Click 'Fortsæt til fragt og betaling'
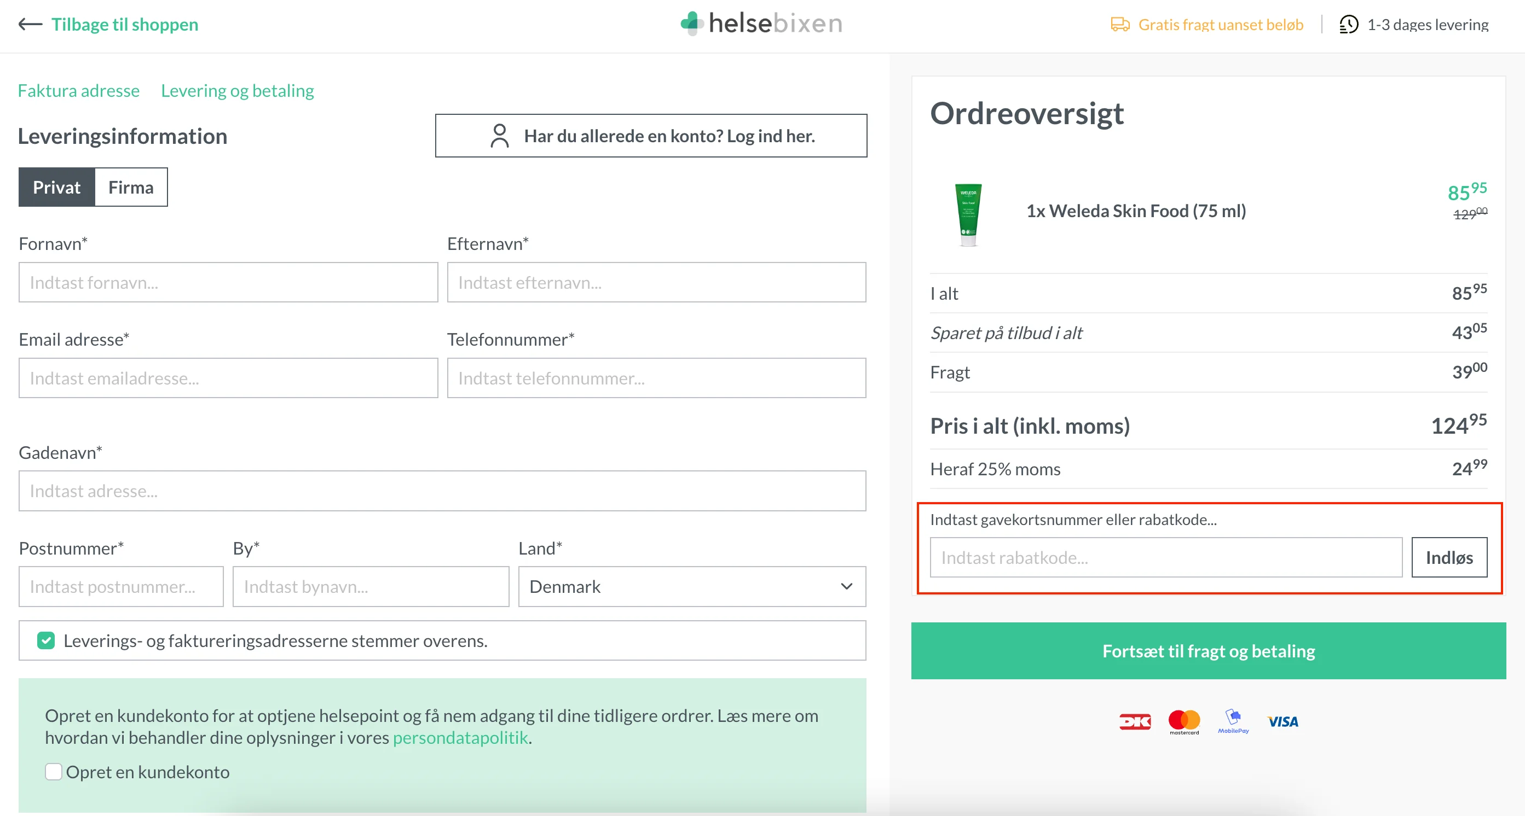Viewport: 1525px width, 816px height. (1208, 650)
